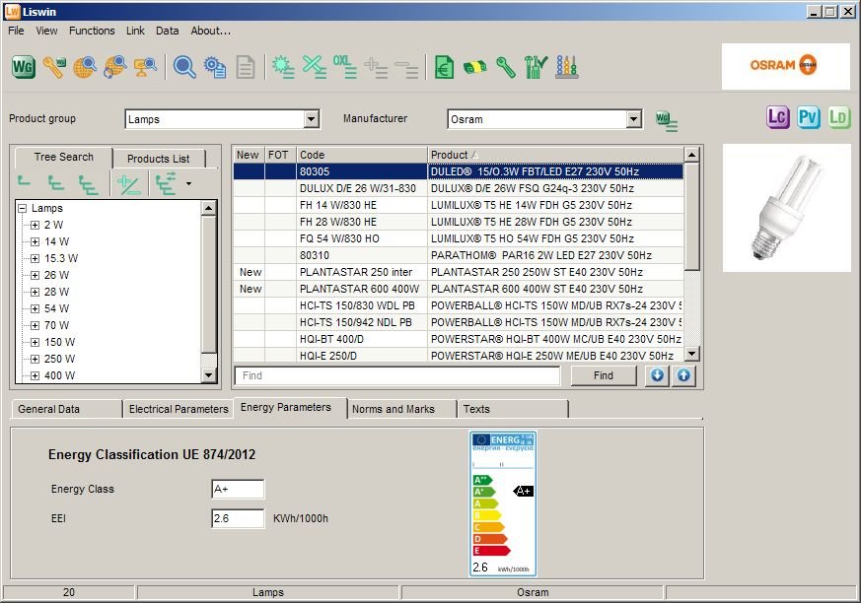Click the green Ld icon

[839, 117]
